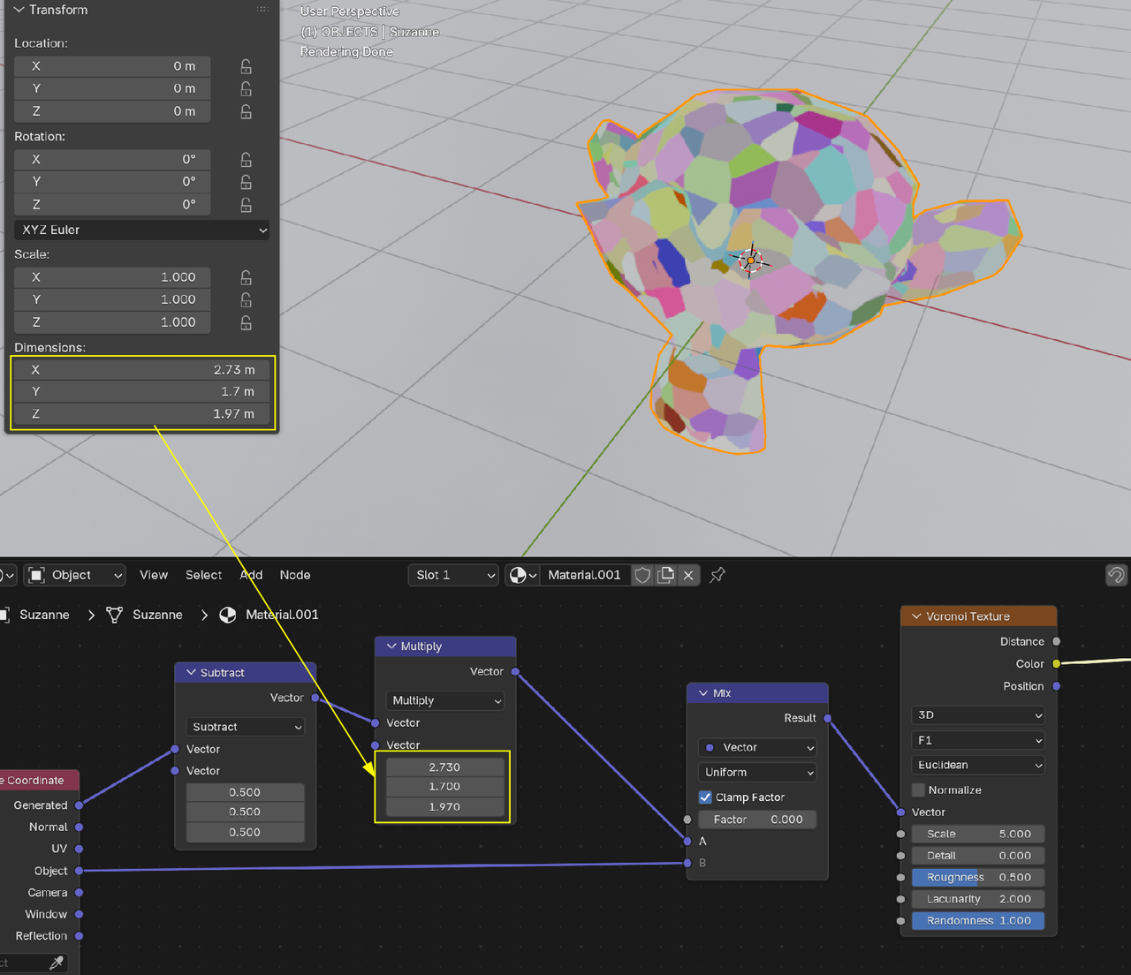
Task: Click the Location X lock icon
Action: 246,66
